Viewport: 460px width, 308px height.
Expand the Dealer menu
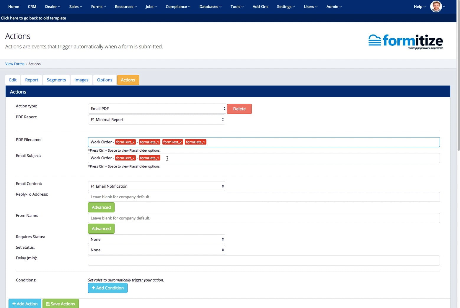click(x=53, y=6)
